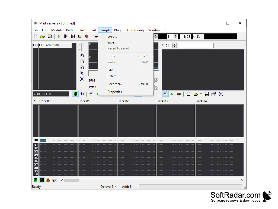Image resolution: width=278 pixels, height=209 pixels.
Task: Click the red Record button
Action: click(87, 36)
